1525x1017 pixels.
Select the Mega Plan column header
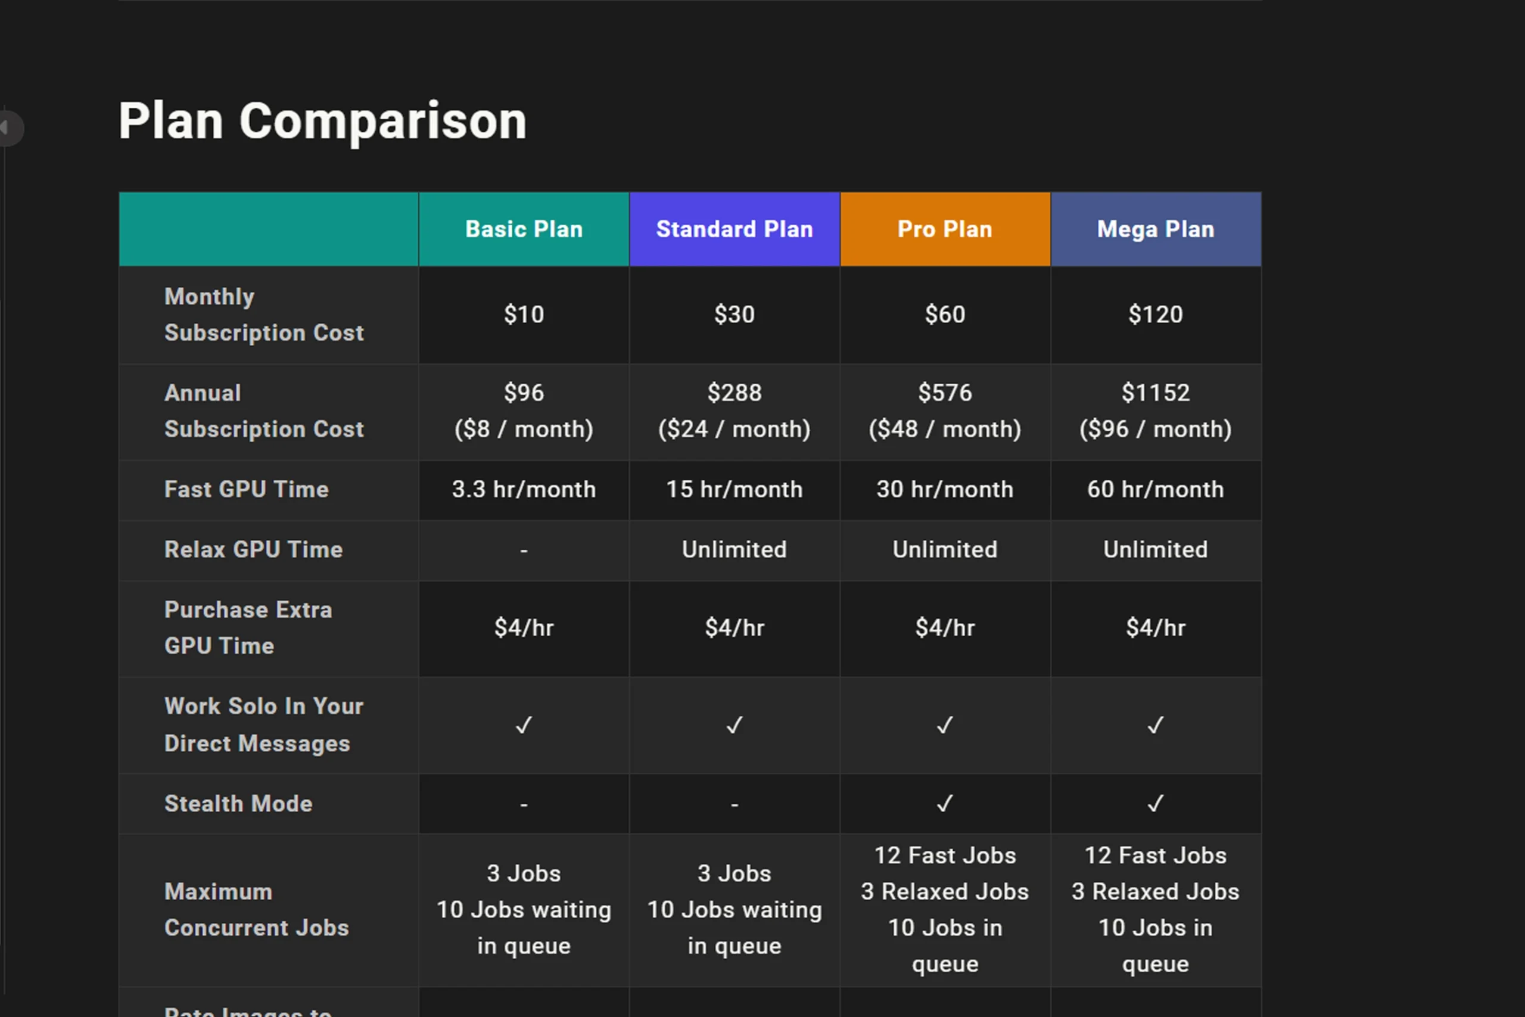click(1156, 229)
